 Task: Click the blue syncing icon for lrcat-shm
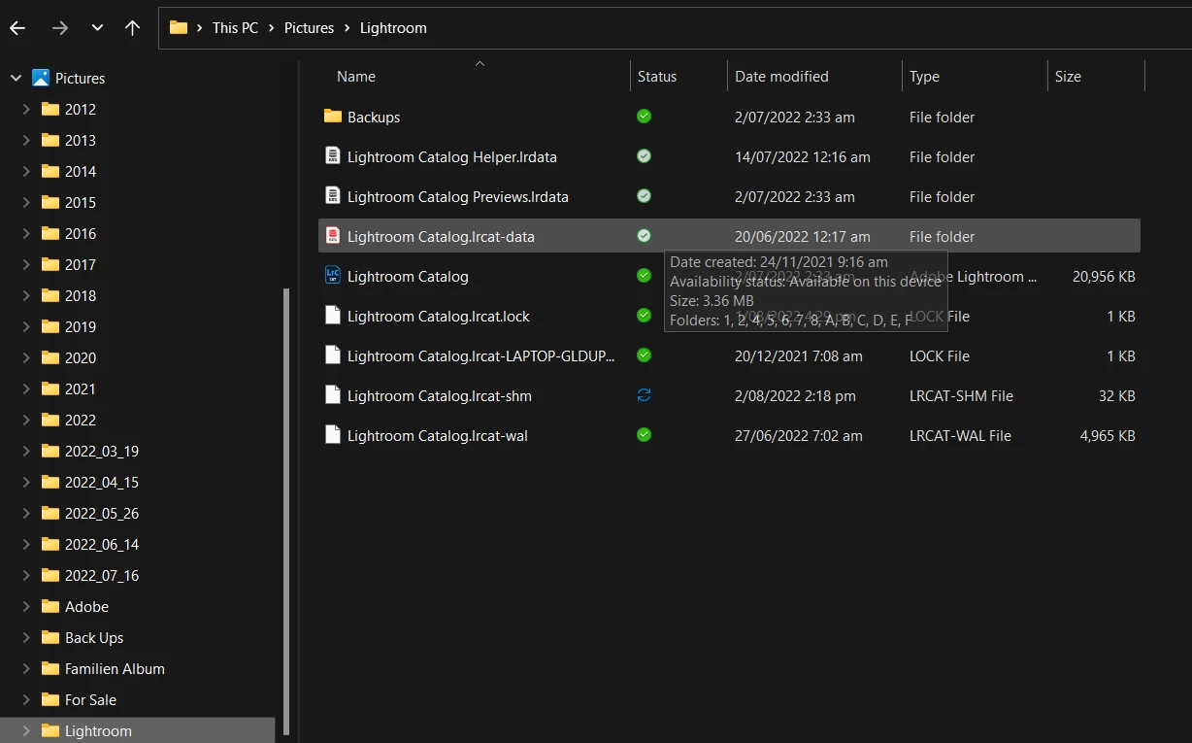pos(644,395)
